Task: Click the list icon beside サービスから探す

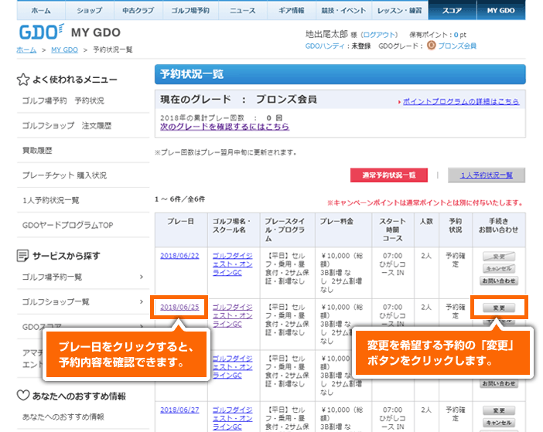Action: (23, 256)
